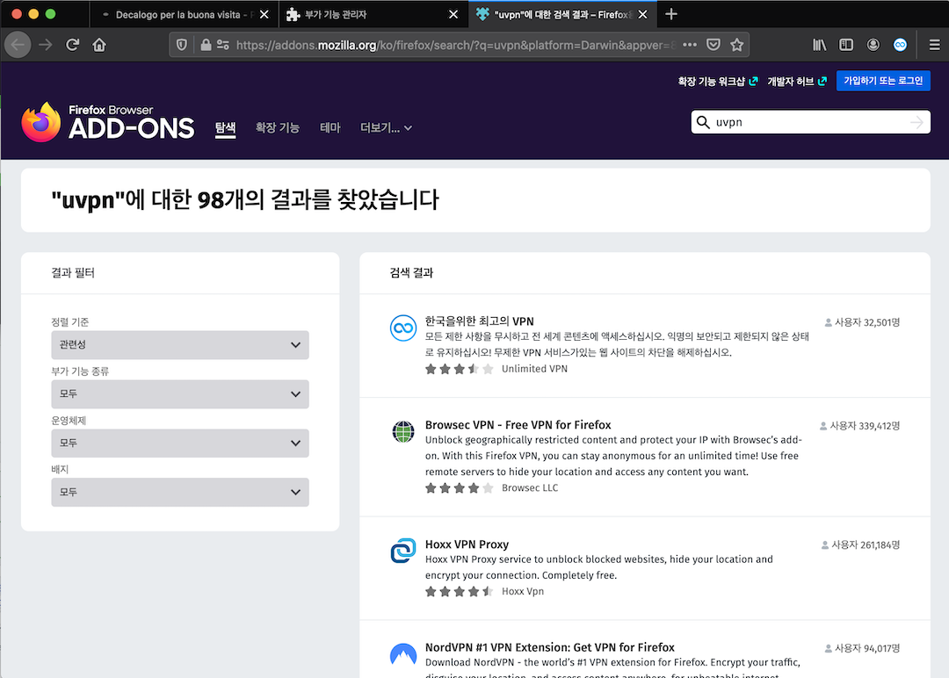Submit search with the arrow icon
The image size is (949, 678).
916,122
